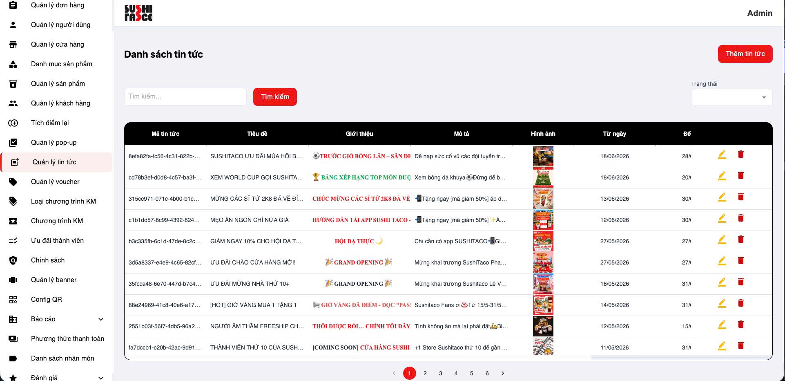Viewport: 785px width, 381px height.
Task: Click the pop-up management icon
Action: tap(13, 142)
